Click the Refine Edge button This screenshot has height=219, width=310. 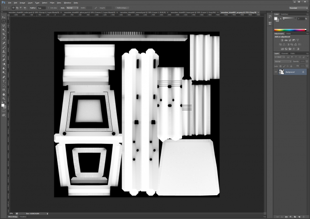click(122, 8)
